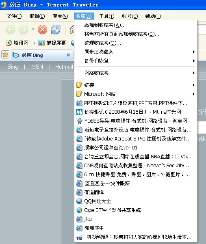Click the 捕捉屏幕 screen capture icon
Image resolution: width=206 pixels, height=244 pixels.
[41, 43]
